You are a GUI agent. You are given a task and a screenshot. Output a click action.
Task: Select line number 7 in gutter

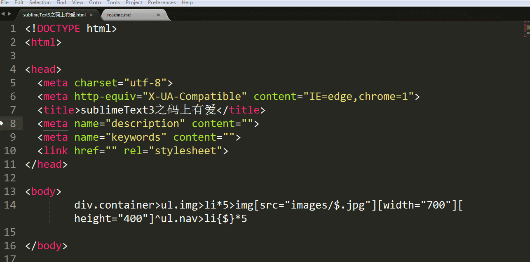(x=13, y=110)
